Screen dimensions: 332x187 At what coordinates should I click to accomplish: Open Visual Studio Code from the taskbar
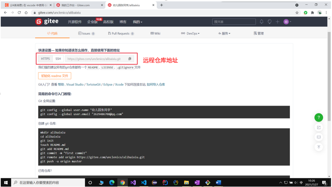[144, 183]
